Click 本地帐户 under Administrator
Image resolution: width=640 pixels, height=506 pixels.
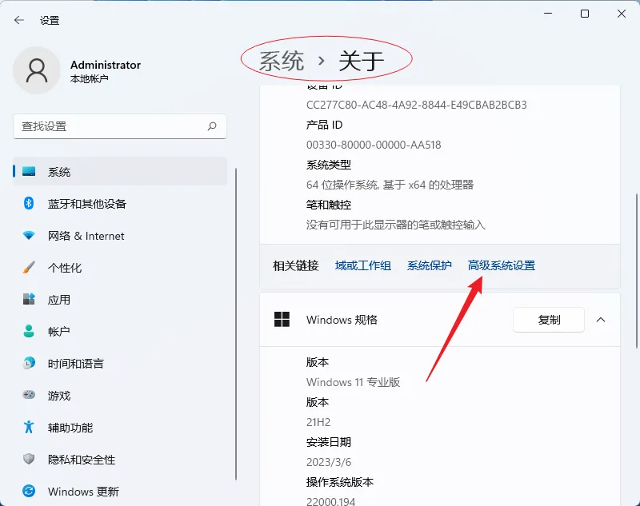coord(89,78)
